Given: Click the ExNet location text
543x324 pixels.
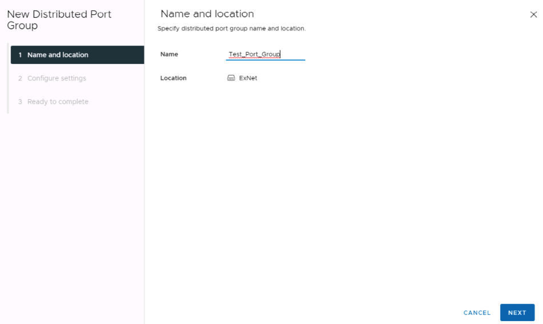Looking at the screenshot, I should click(248, 78).
